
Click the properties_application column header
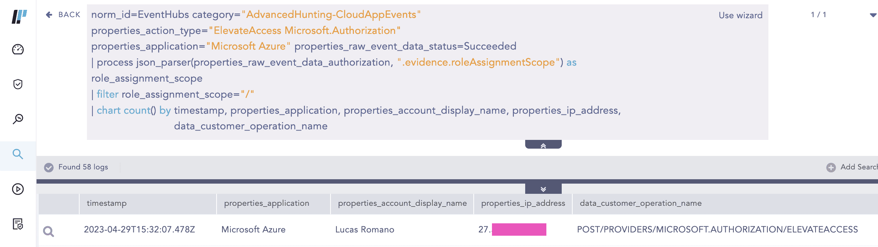click(266, 203)
